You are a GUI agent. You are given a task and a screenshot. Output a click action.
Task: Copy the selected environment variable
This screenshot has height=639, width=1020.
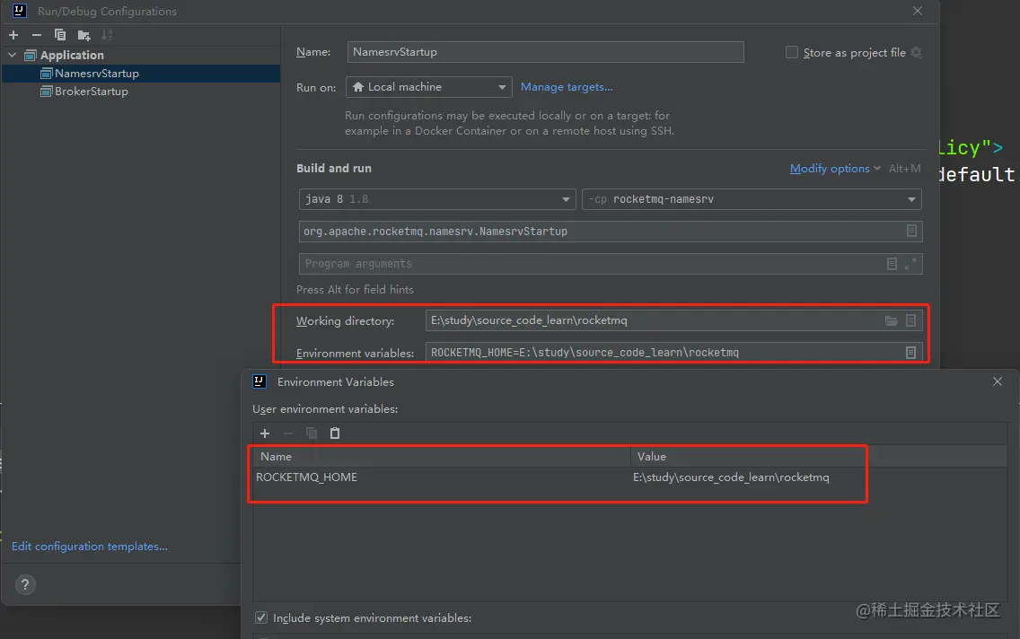(312, 433)
